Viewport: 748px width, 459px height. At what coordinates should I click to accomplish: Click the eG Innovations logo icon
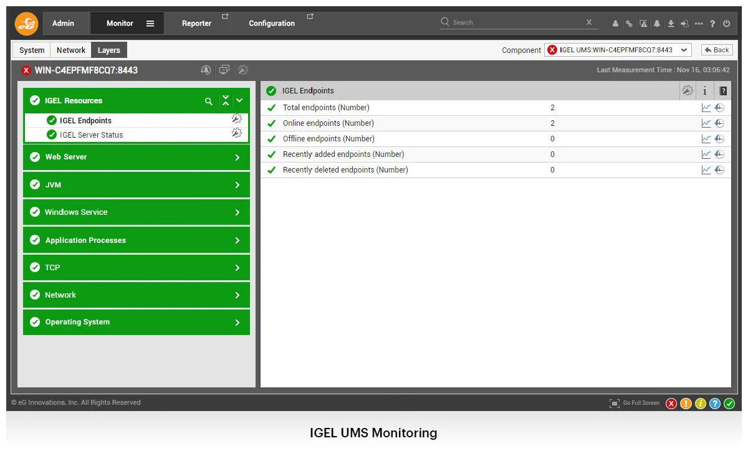point(27,23)
